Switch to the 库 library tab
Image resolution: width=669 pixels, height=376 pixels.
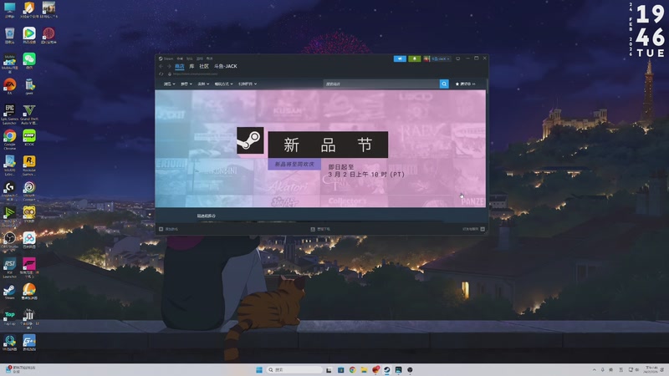[192, 67]
